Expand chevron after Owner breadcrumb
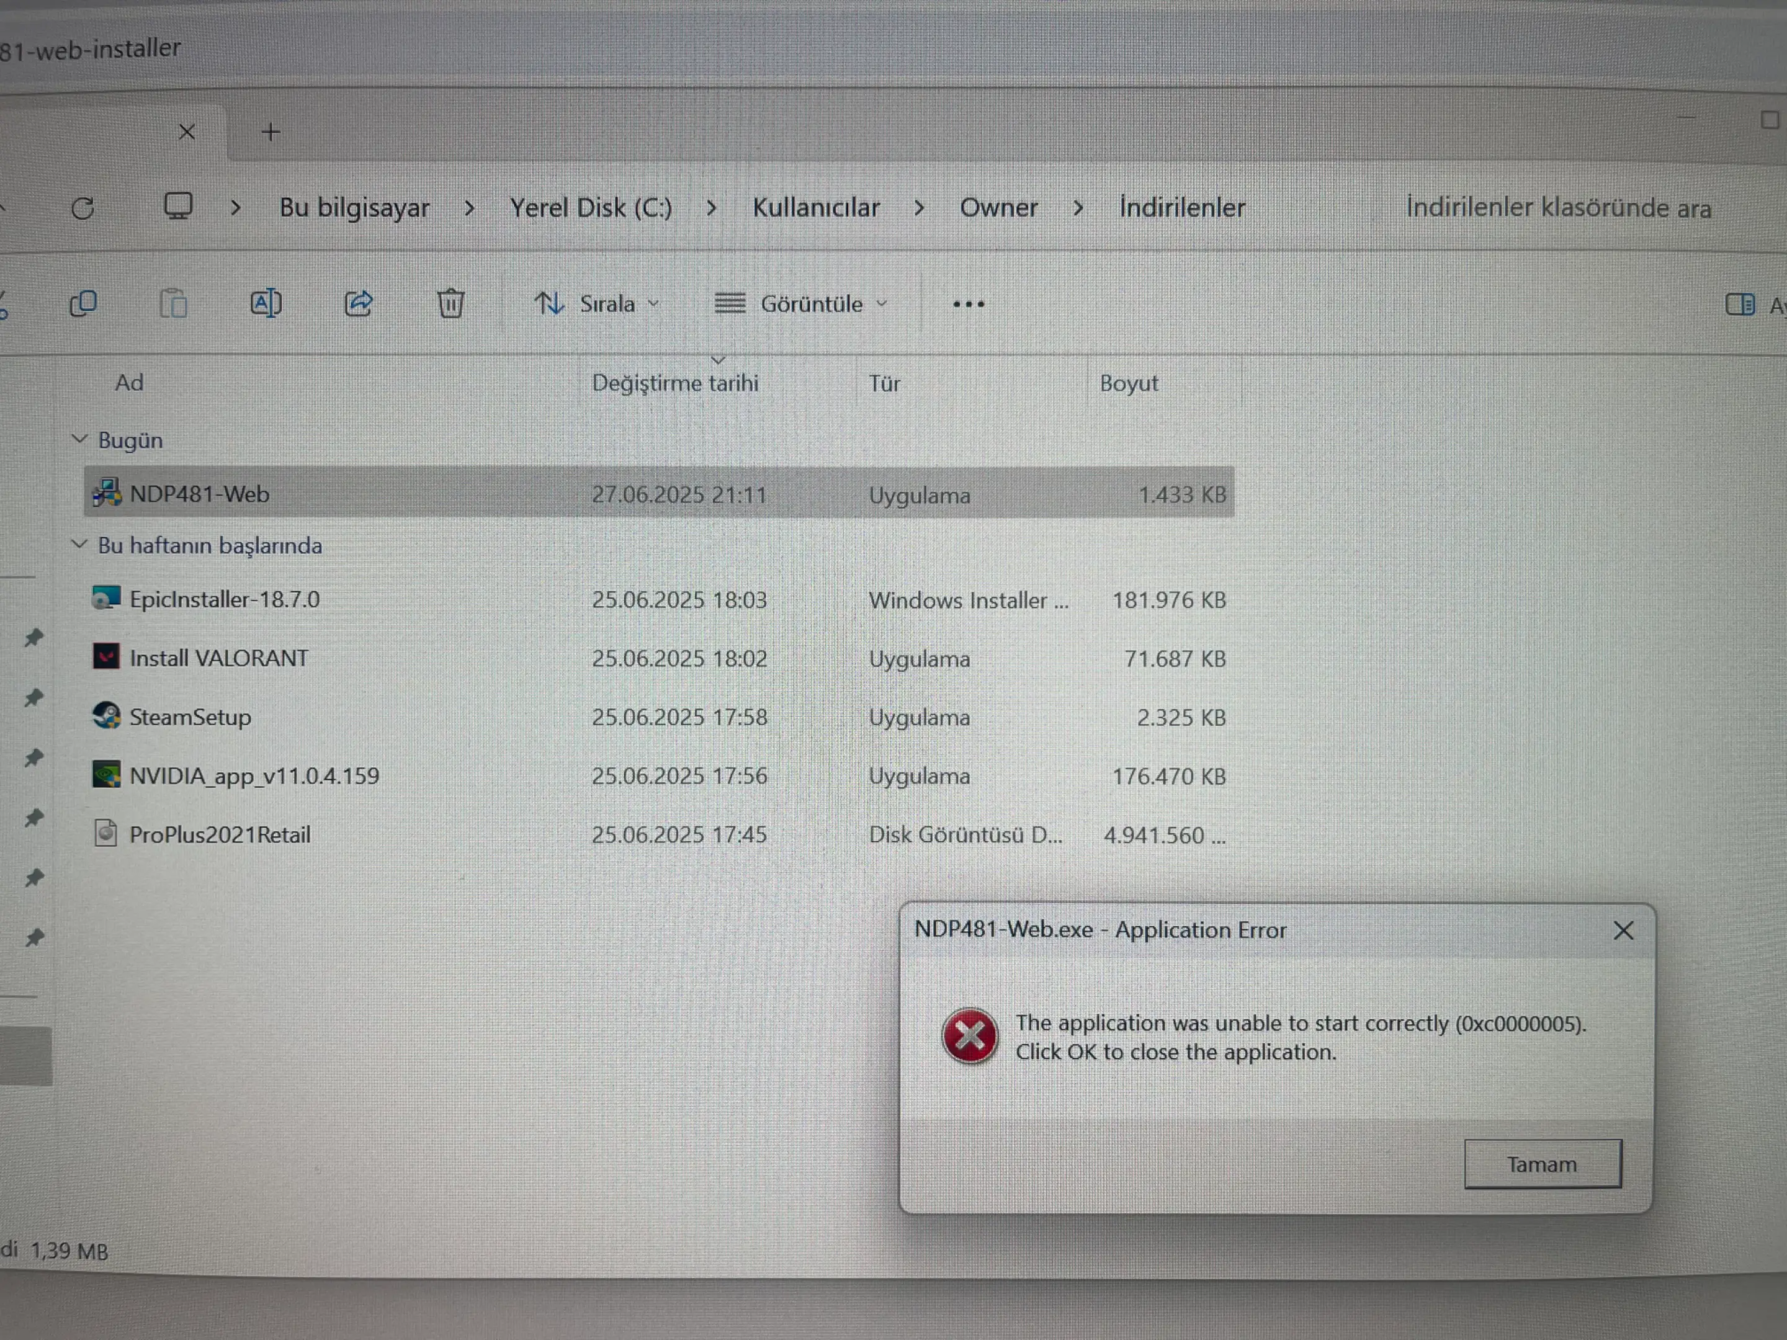 [1078, 208]
